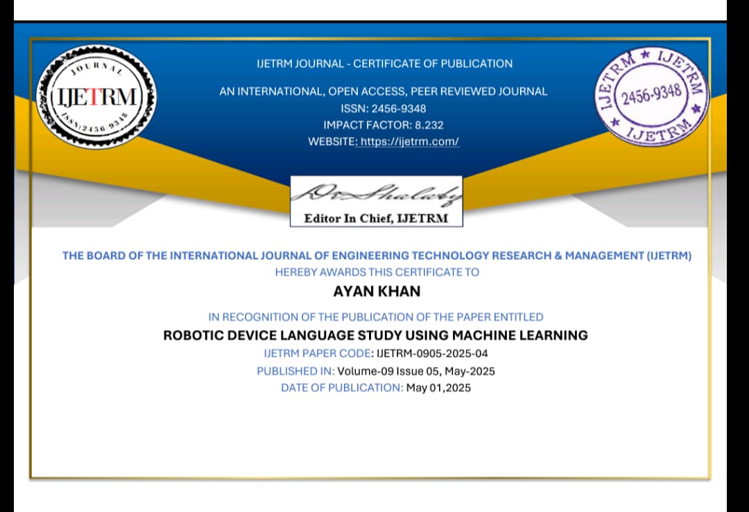Select the paper title 'ROBOTIC DEVICE LANGUAGE STUDY USING MACHINE LEARNING'

pyautogui.click(x=375, y=335)
